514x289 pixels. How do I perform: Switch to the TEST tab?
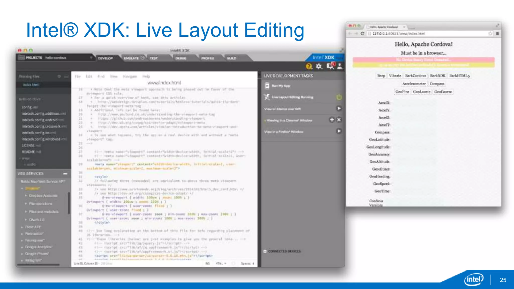click(154, 58)
